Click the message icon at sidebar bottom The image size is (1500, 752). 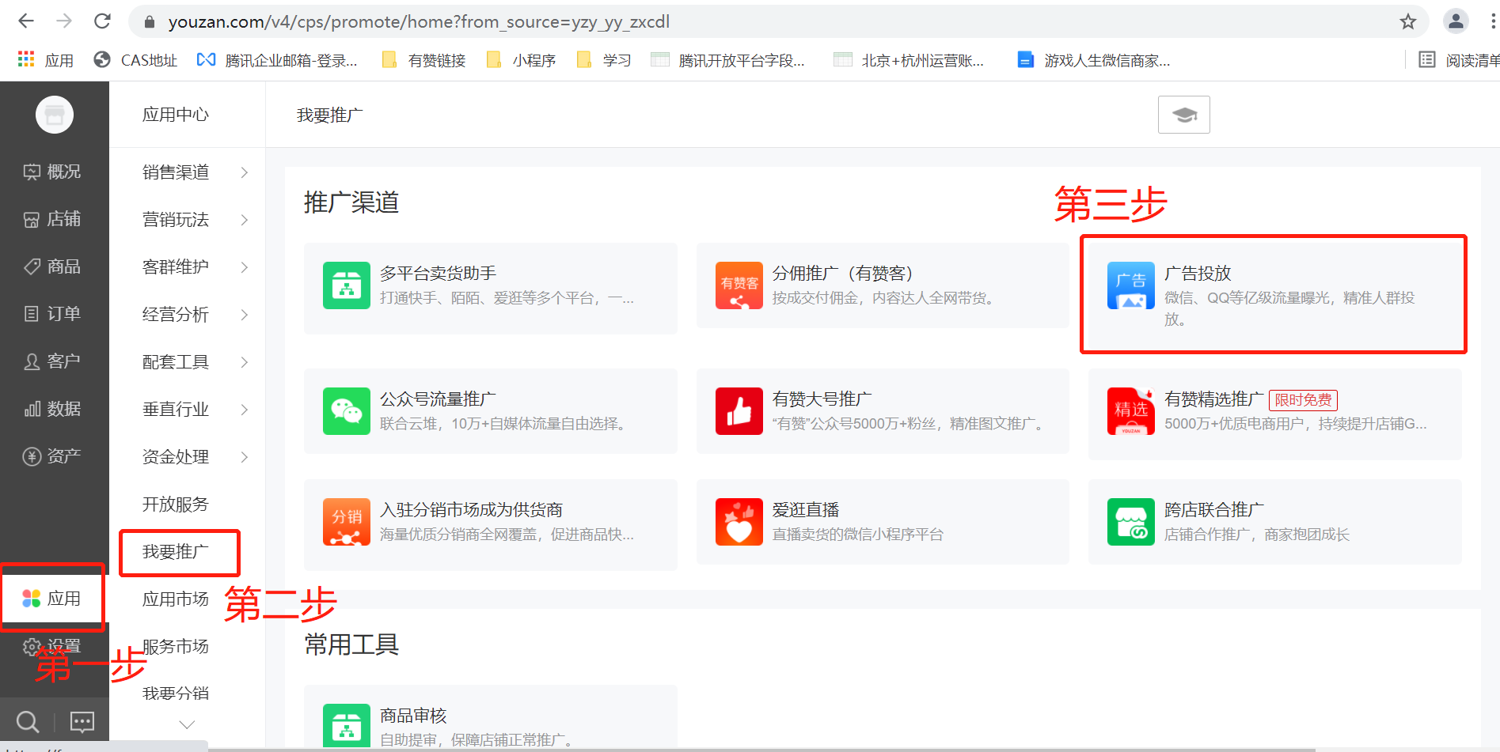82,721
